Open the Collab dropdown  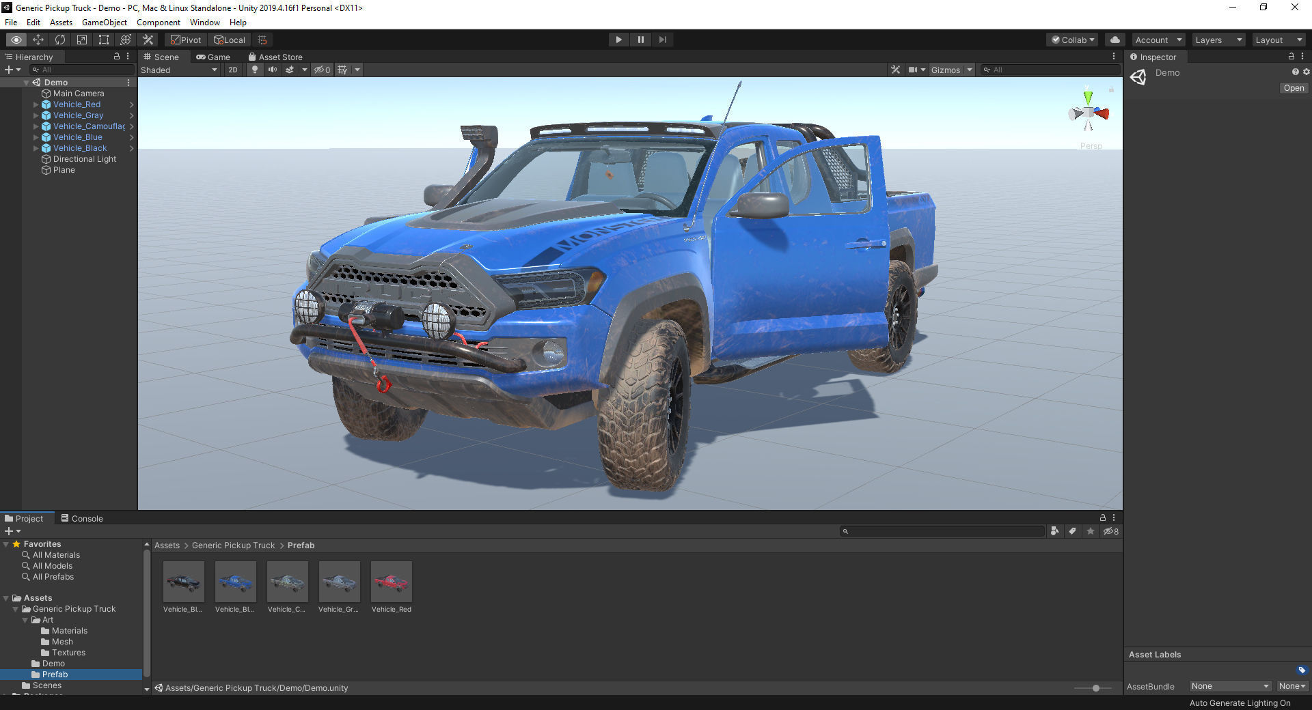[1072, 40]
